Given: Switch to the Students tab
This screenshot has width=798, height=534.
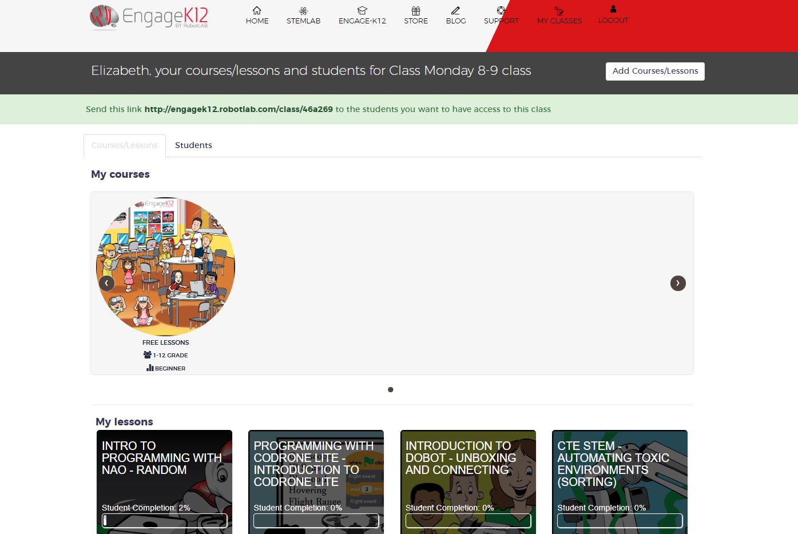Looking at the screenshot, I should pos(193,145).
